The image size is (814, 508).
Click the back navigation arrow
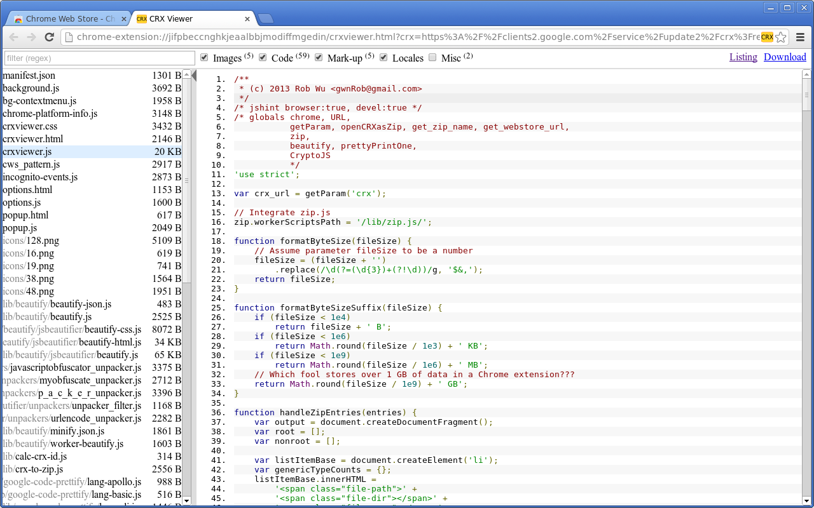tap(13, 37)
